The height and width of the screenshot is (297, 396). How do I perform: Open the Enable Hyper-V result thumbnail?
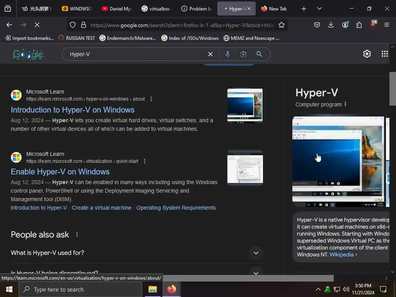(x=245, y=167)
